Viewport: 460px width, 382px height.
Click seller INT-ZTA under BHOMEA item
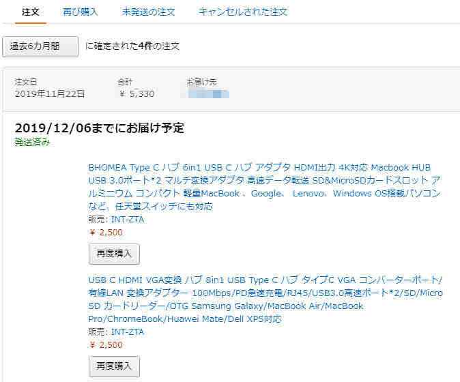(x=128, y=220)
